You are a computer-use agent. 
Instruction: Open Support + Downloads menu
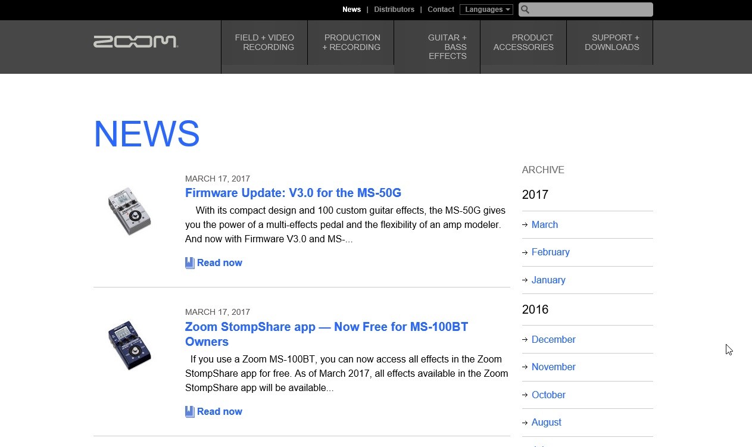611,42
